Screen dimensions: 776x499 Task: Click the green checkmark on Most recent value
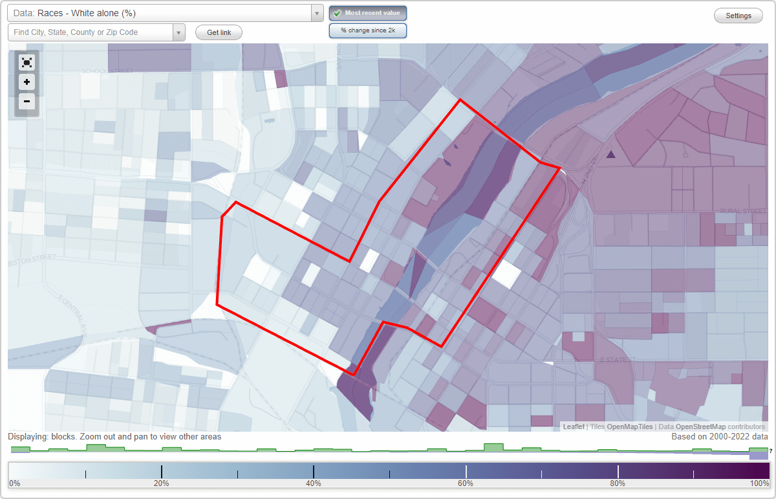(x=337, y=13)
